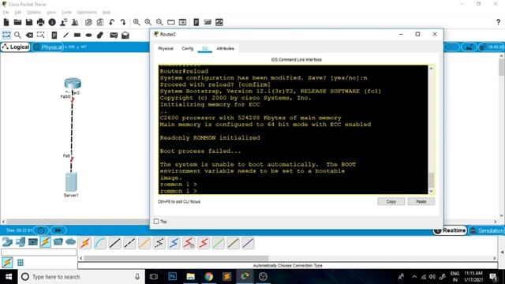Select the Draw Ellipse tool
The width and height of the screenshot is (505, 284).
[88, 35]
